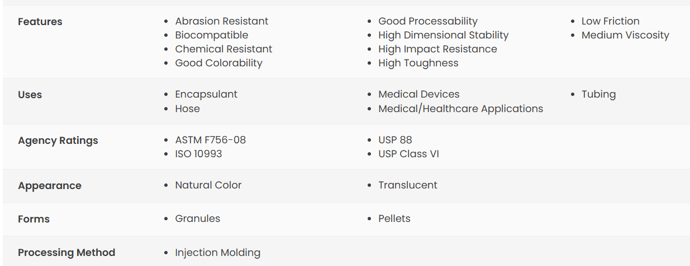Select the Encapsulant use
Viewport: 690px width, 266px height.
pos(206,94)
